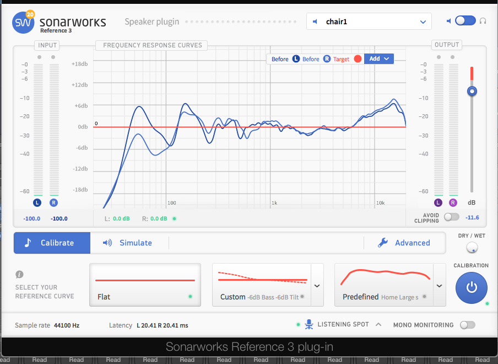The height and width of the screenshot is (364, 498).
Task: Expand the Custom curve dropdown arrow
Action: tap(317, 286)
